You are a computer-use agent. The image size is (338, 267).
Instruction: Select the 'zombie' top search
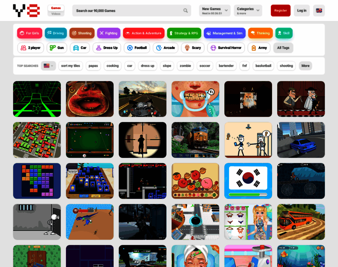[185, 66]
